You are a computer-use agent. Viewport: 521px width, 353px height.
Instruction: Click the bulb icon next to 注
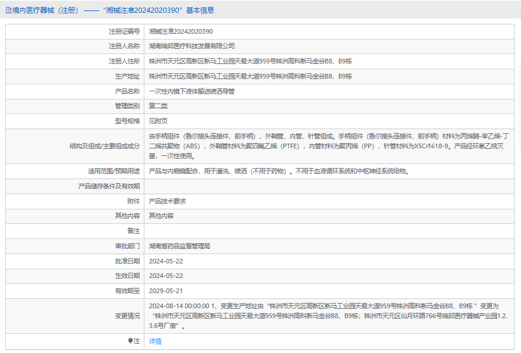pos(130,341)
